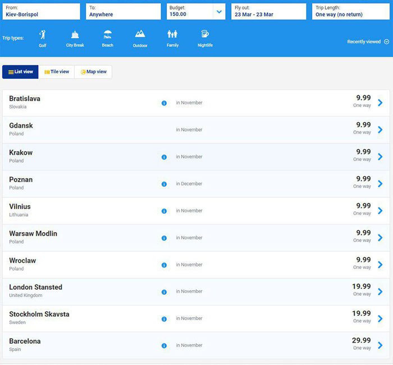Click info icon for Bratislava flight
This screenshot has width=393, height=365.
164,103
